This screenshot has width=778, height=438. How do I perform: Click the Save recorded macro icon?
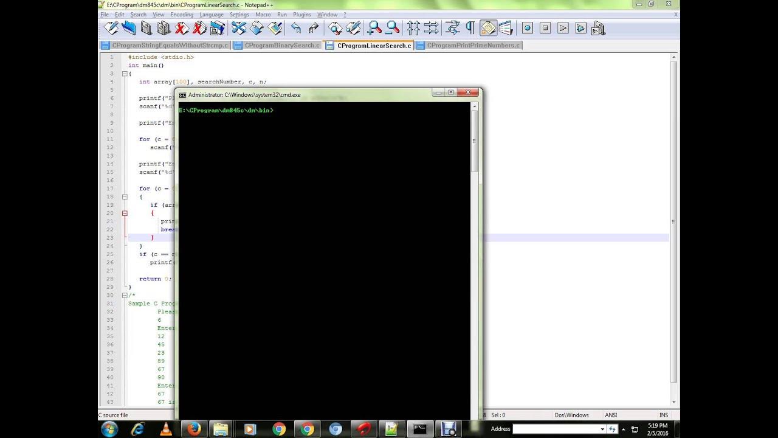pos(598,28)
